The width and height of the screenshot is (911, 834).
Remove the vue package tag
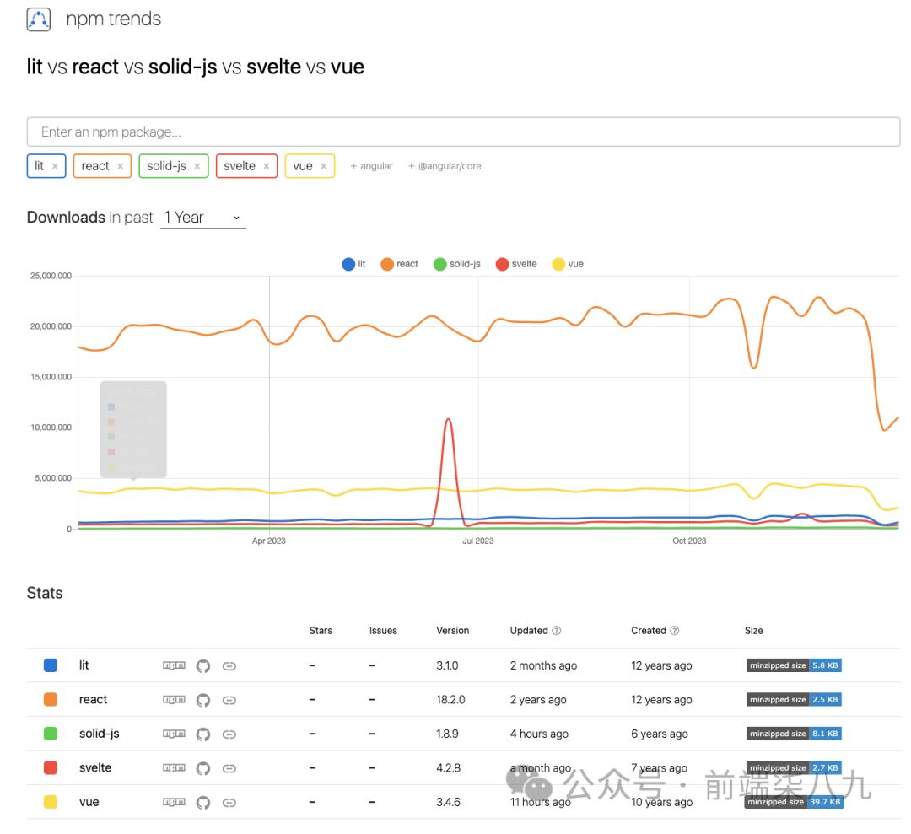coord(323,166)
